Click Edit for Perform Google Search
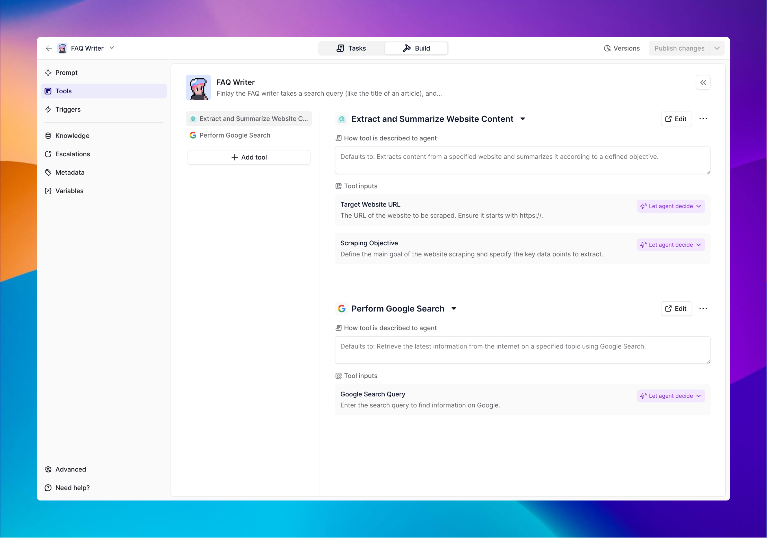This screenshot has height=538, width=767. pyautogui.click(x=676, y=309)
